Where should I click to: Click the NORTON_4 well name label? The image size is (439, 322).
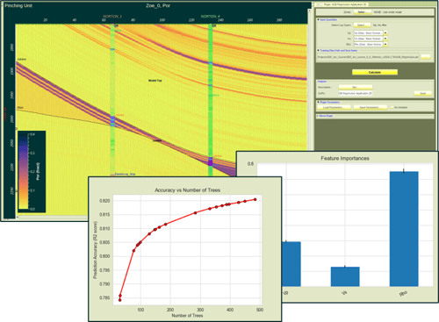point(210,17)
